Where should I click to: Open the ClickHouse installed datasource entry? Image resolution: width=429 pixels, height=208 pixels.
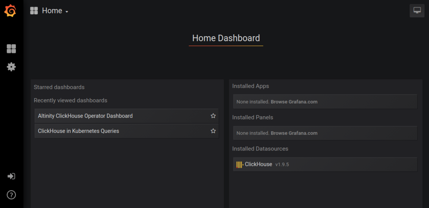click(x=258, y=164)
